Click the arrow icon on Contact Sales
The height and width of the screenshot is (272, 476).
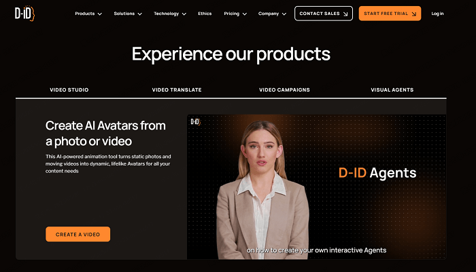345,14
